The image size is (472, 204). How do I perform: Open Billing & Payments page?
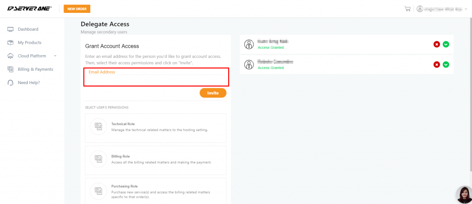click(x=35, y=69)
